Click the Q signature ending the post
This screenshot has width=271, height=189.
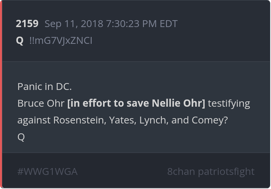coord(21,137)
